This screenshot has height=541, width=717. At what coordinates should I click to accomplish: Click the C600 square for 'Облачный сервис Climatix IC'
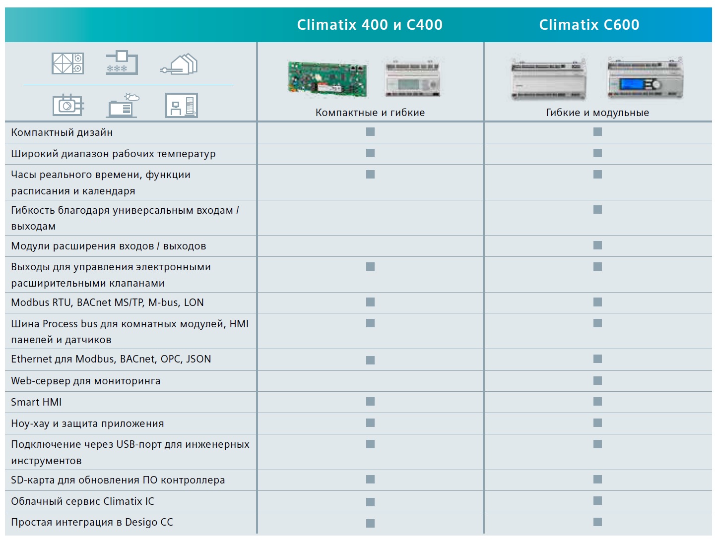[597, 501]
